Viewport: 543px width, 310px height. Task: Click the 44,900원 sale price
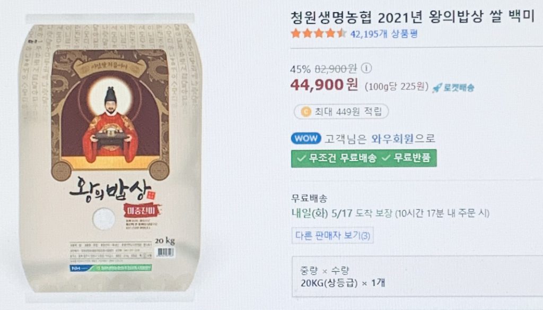(x=324, y=84)
